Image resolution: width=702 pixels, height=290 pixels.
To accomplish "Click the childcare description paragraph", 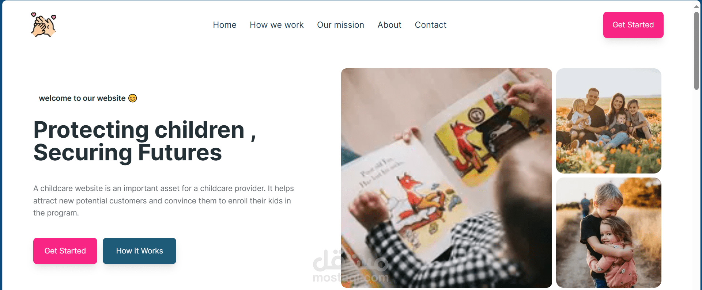I will 163,201.
